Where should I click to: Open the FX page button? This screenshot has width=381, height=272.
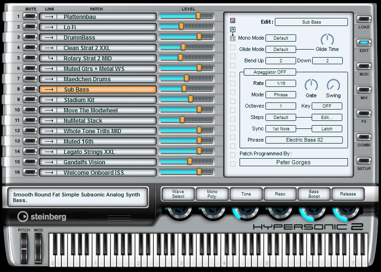pos(364,114)
